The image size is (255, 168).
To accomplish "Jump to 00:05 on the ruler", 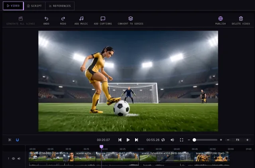I will pos(51,149).
